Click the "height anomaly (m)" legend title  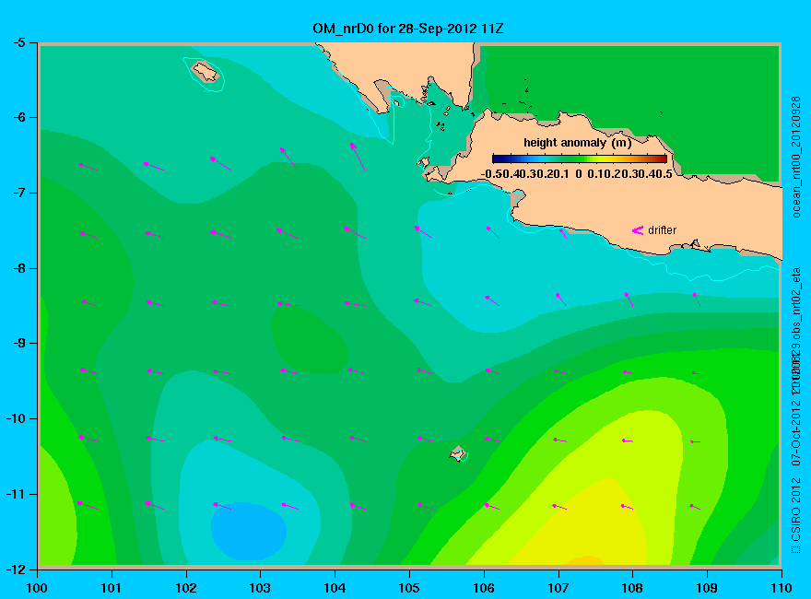click(x=577, y=143)
